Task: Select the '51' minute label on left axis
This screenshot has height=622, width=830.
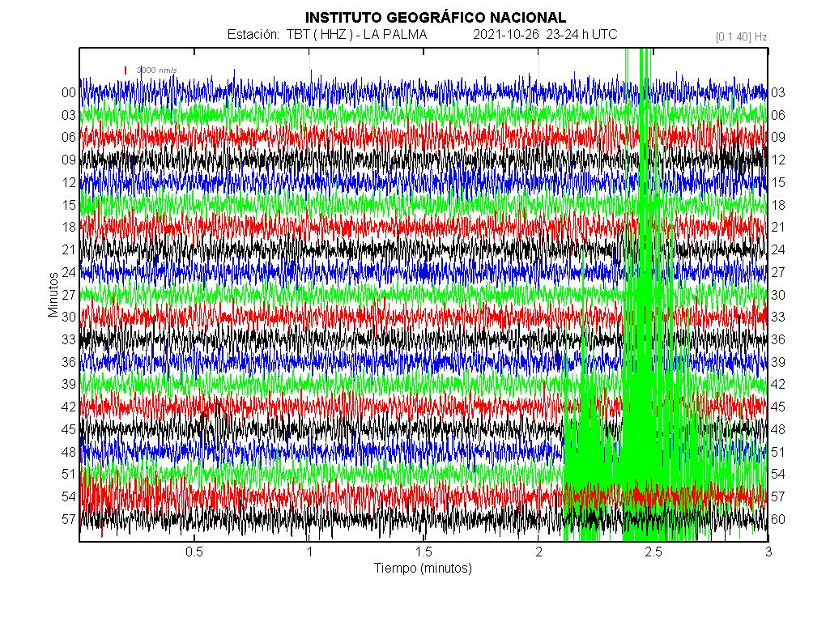Action: click(x=69, y=475)
